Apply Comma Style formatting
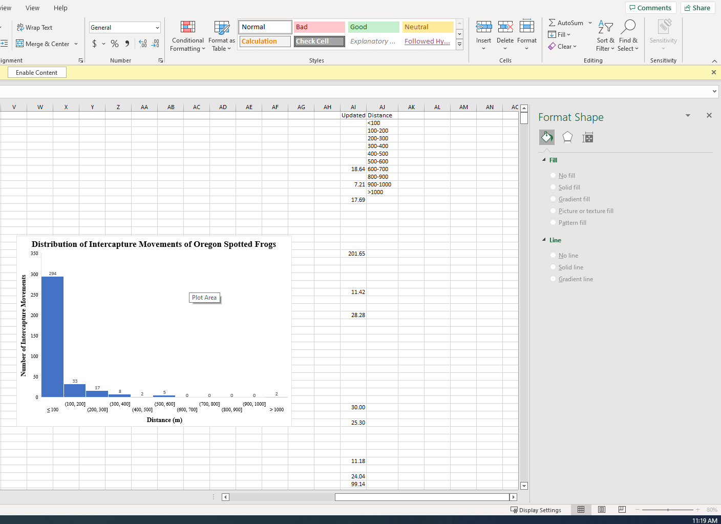Viewport: 721px width, 524px height. click(127, 44)
